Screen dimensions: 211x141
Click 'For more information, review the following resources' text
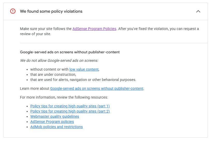pyautogui.click(x=64, y=97)
